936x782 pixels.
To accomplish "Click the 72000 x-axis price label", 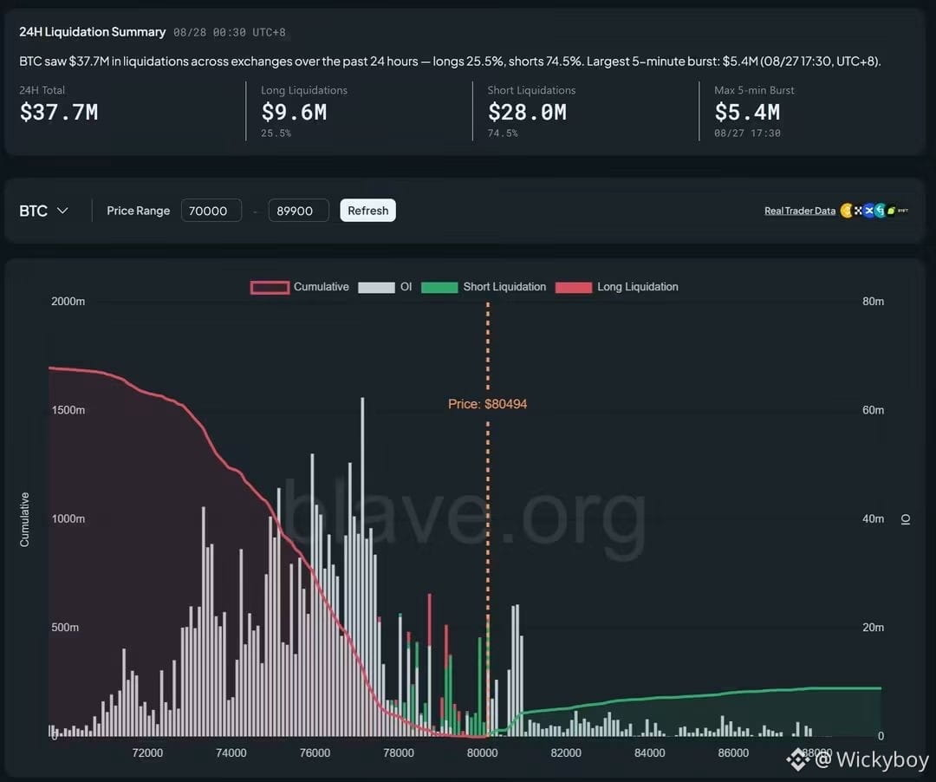I will coord(146,753).
